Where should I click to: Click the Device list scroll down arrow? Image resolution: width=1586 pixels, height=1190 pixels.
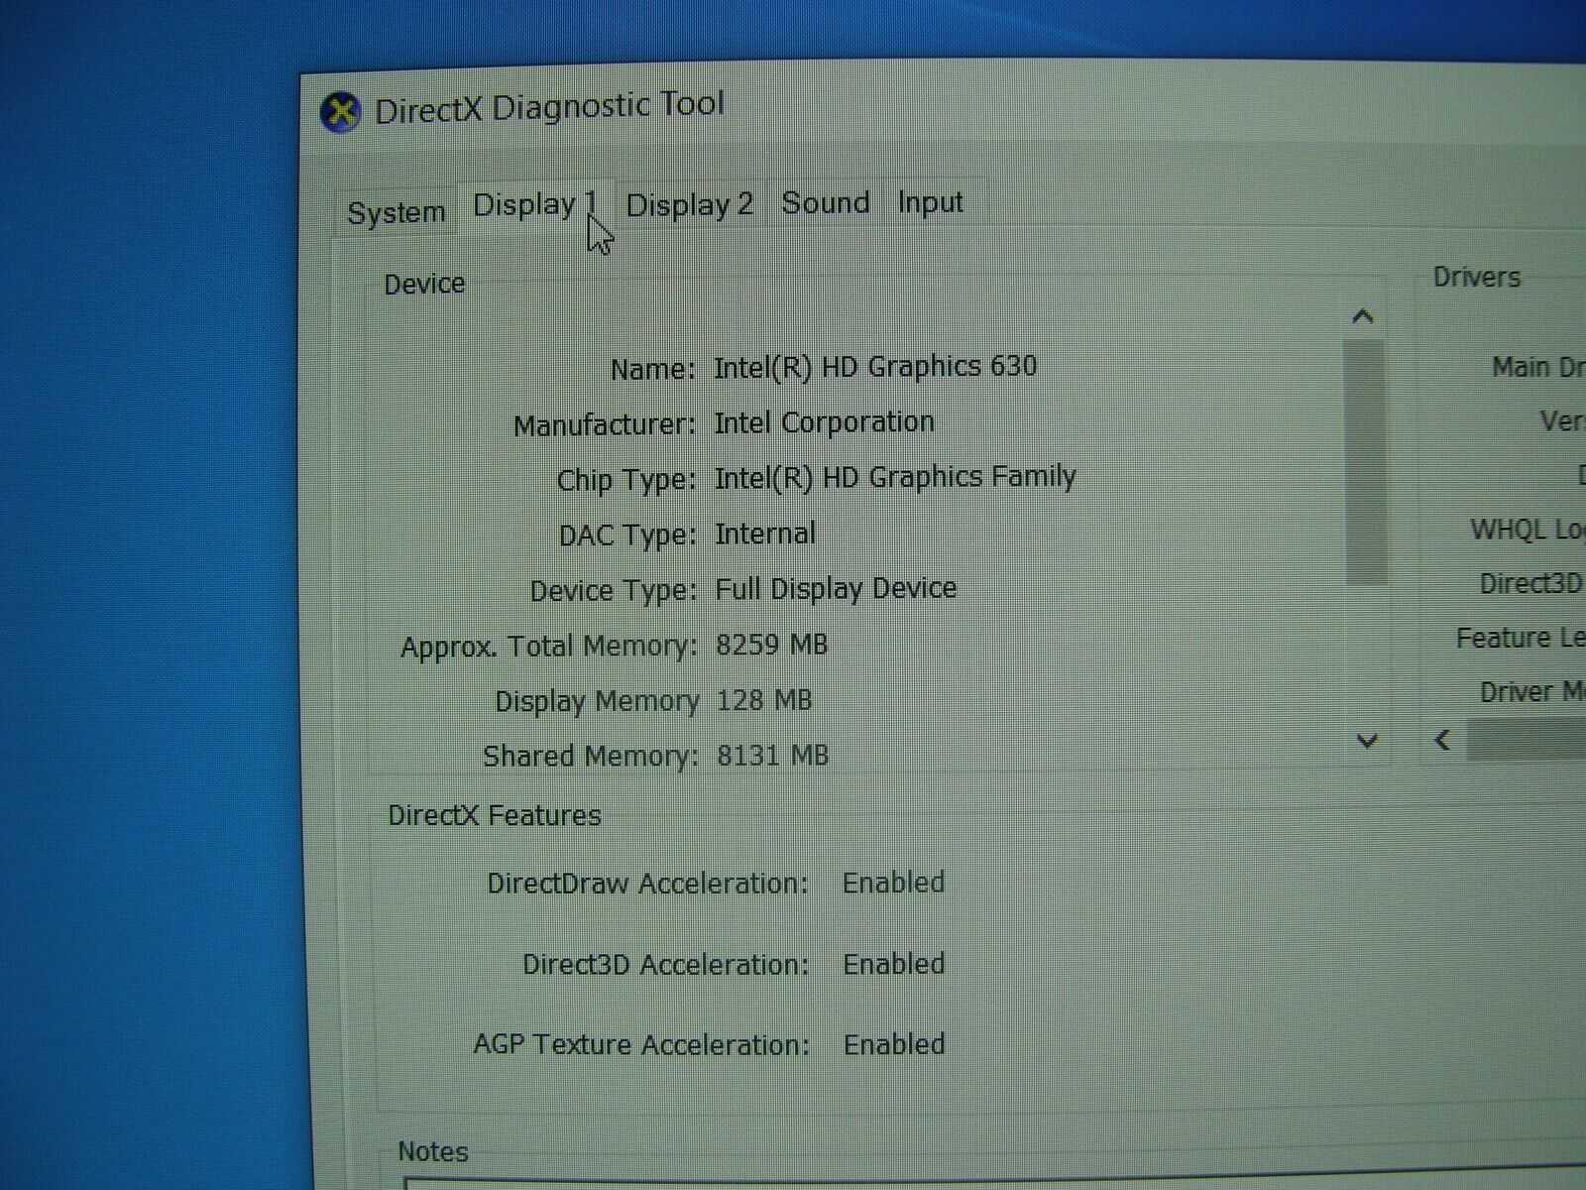[1367, 741]
